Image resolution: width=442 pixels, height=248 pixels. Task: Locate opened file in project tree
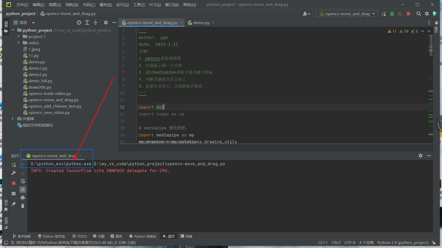pyautogui.click(x=79, y=23)
